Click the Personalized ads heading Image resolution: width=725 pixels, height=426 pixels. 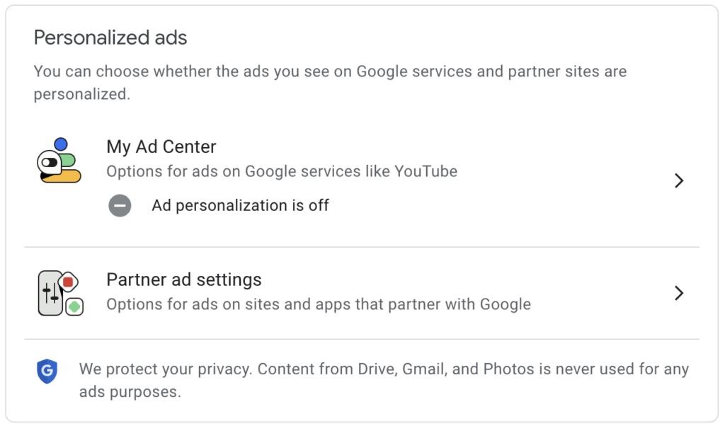point(110,38)
